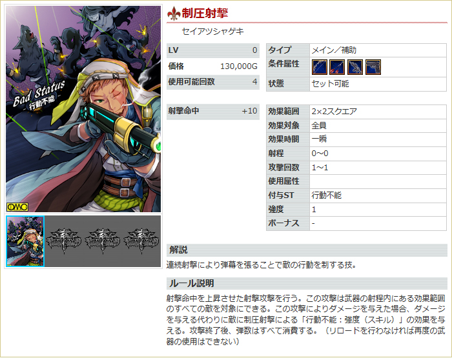
Task: Click the rifle weapon condition icon
Action: [355, 67]
